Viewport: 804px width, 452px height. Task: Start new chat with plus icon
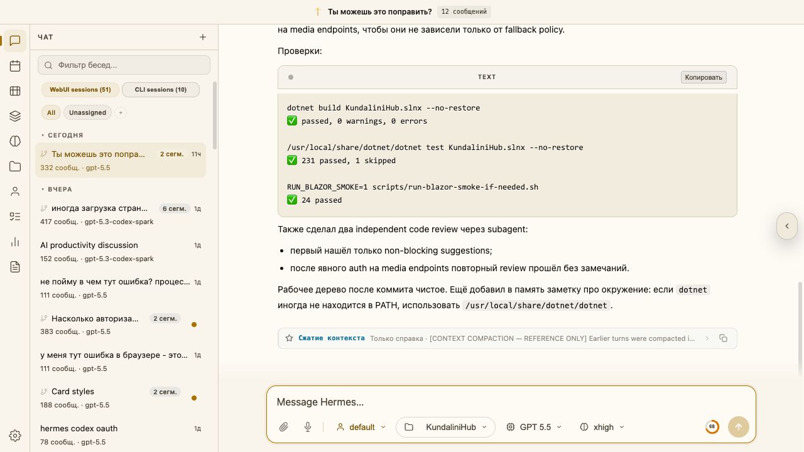pyautogui.click(x=203, y=37)
